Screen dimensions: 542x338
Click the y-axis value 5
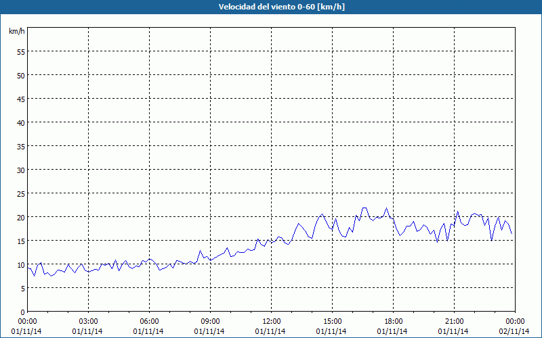click(x=23, y=289)
